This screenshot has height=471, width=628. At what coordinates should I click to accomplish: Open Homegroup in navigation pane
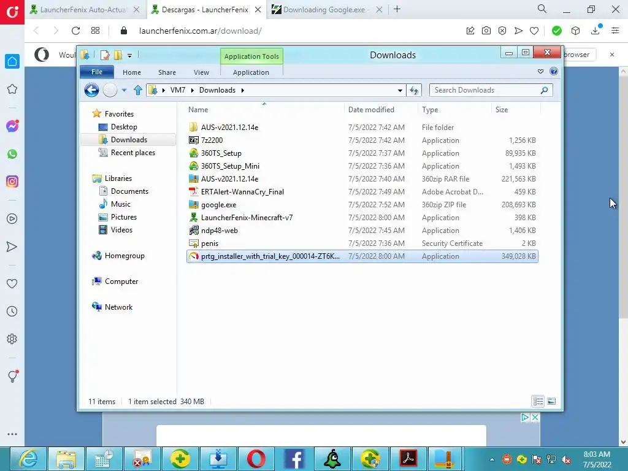[x=124, y=256]
